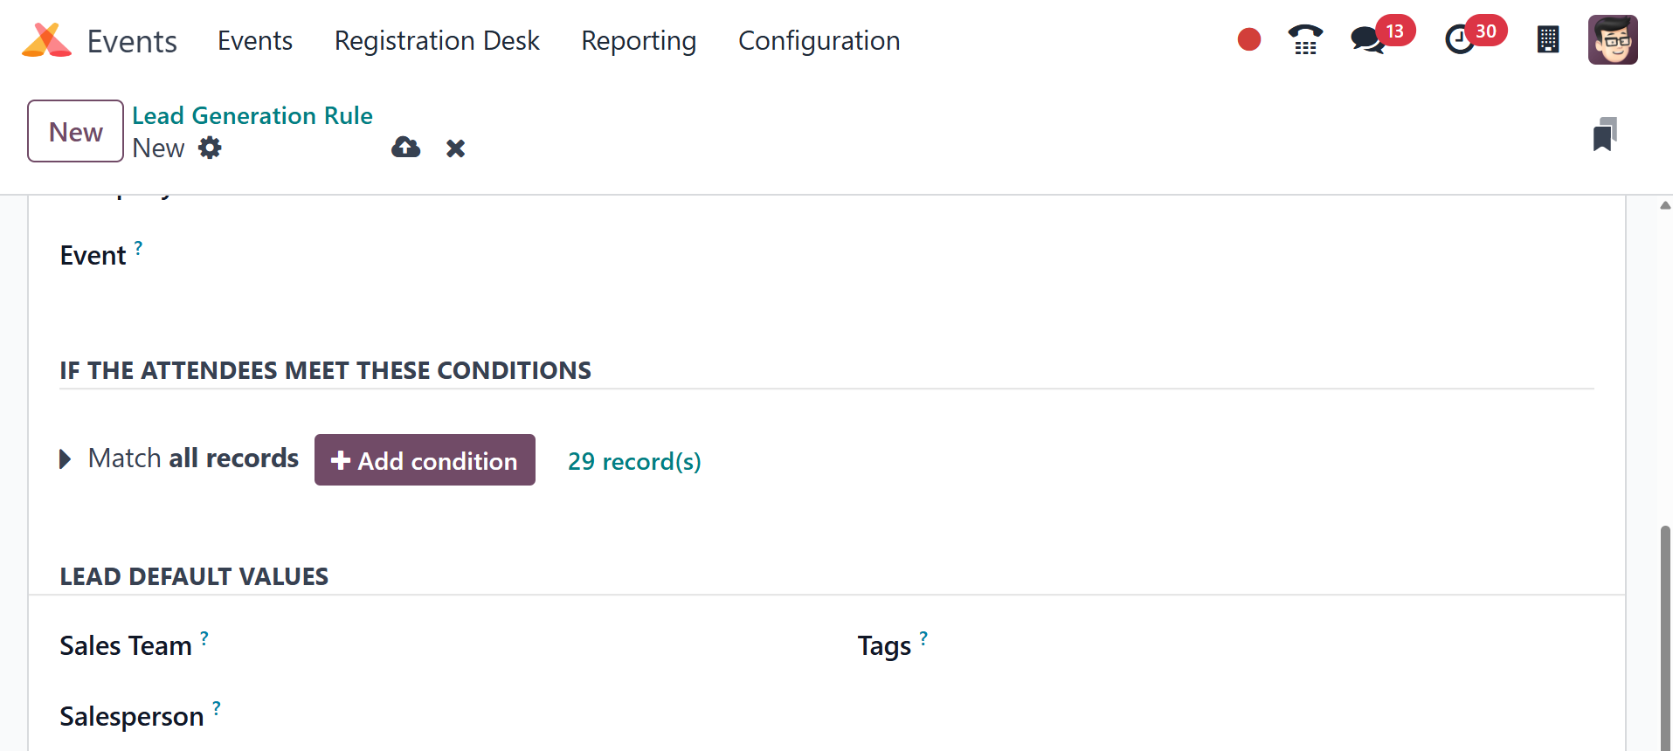Expand the Match all records triangle

(66, 459)
